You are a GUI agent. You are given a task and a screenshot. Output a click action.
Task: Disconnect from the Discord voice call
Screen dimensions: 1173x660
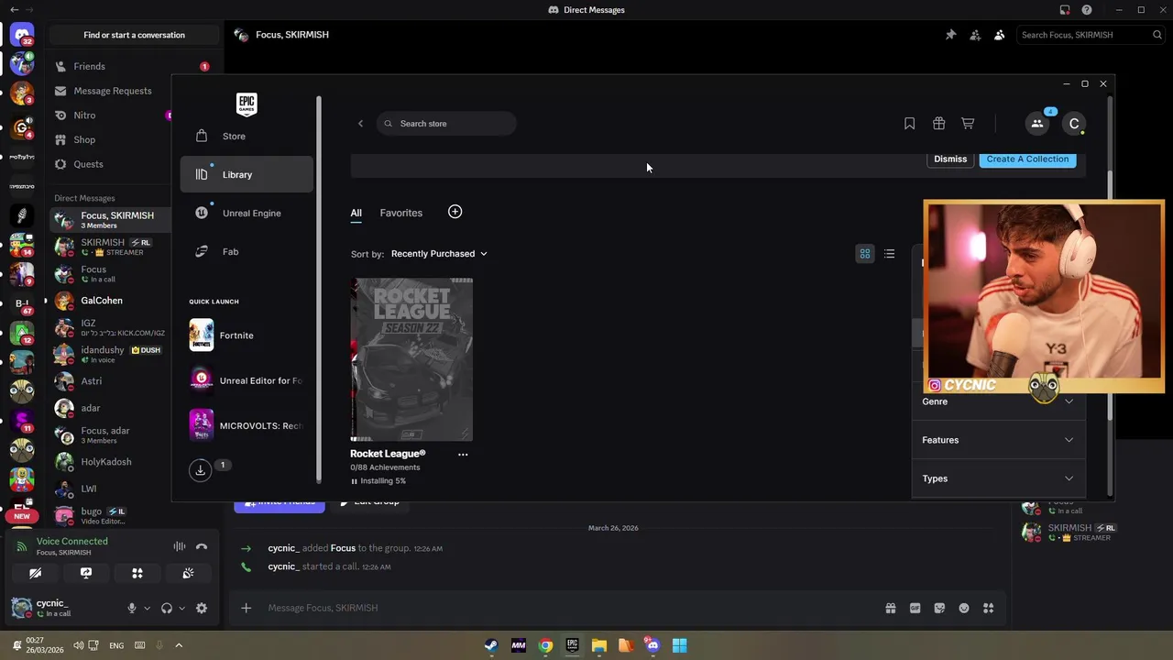(202, 546)
